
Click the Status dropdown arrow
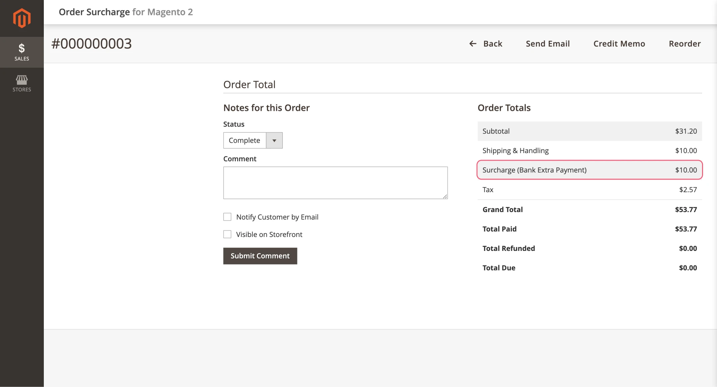[x=274, y=140]
